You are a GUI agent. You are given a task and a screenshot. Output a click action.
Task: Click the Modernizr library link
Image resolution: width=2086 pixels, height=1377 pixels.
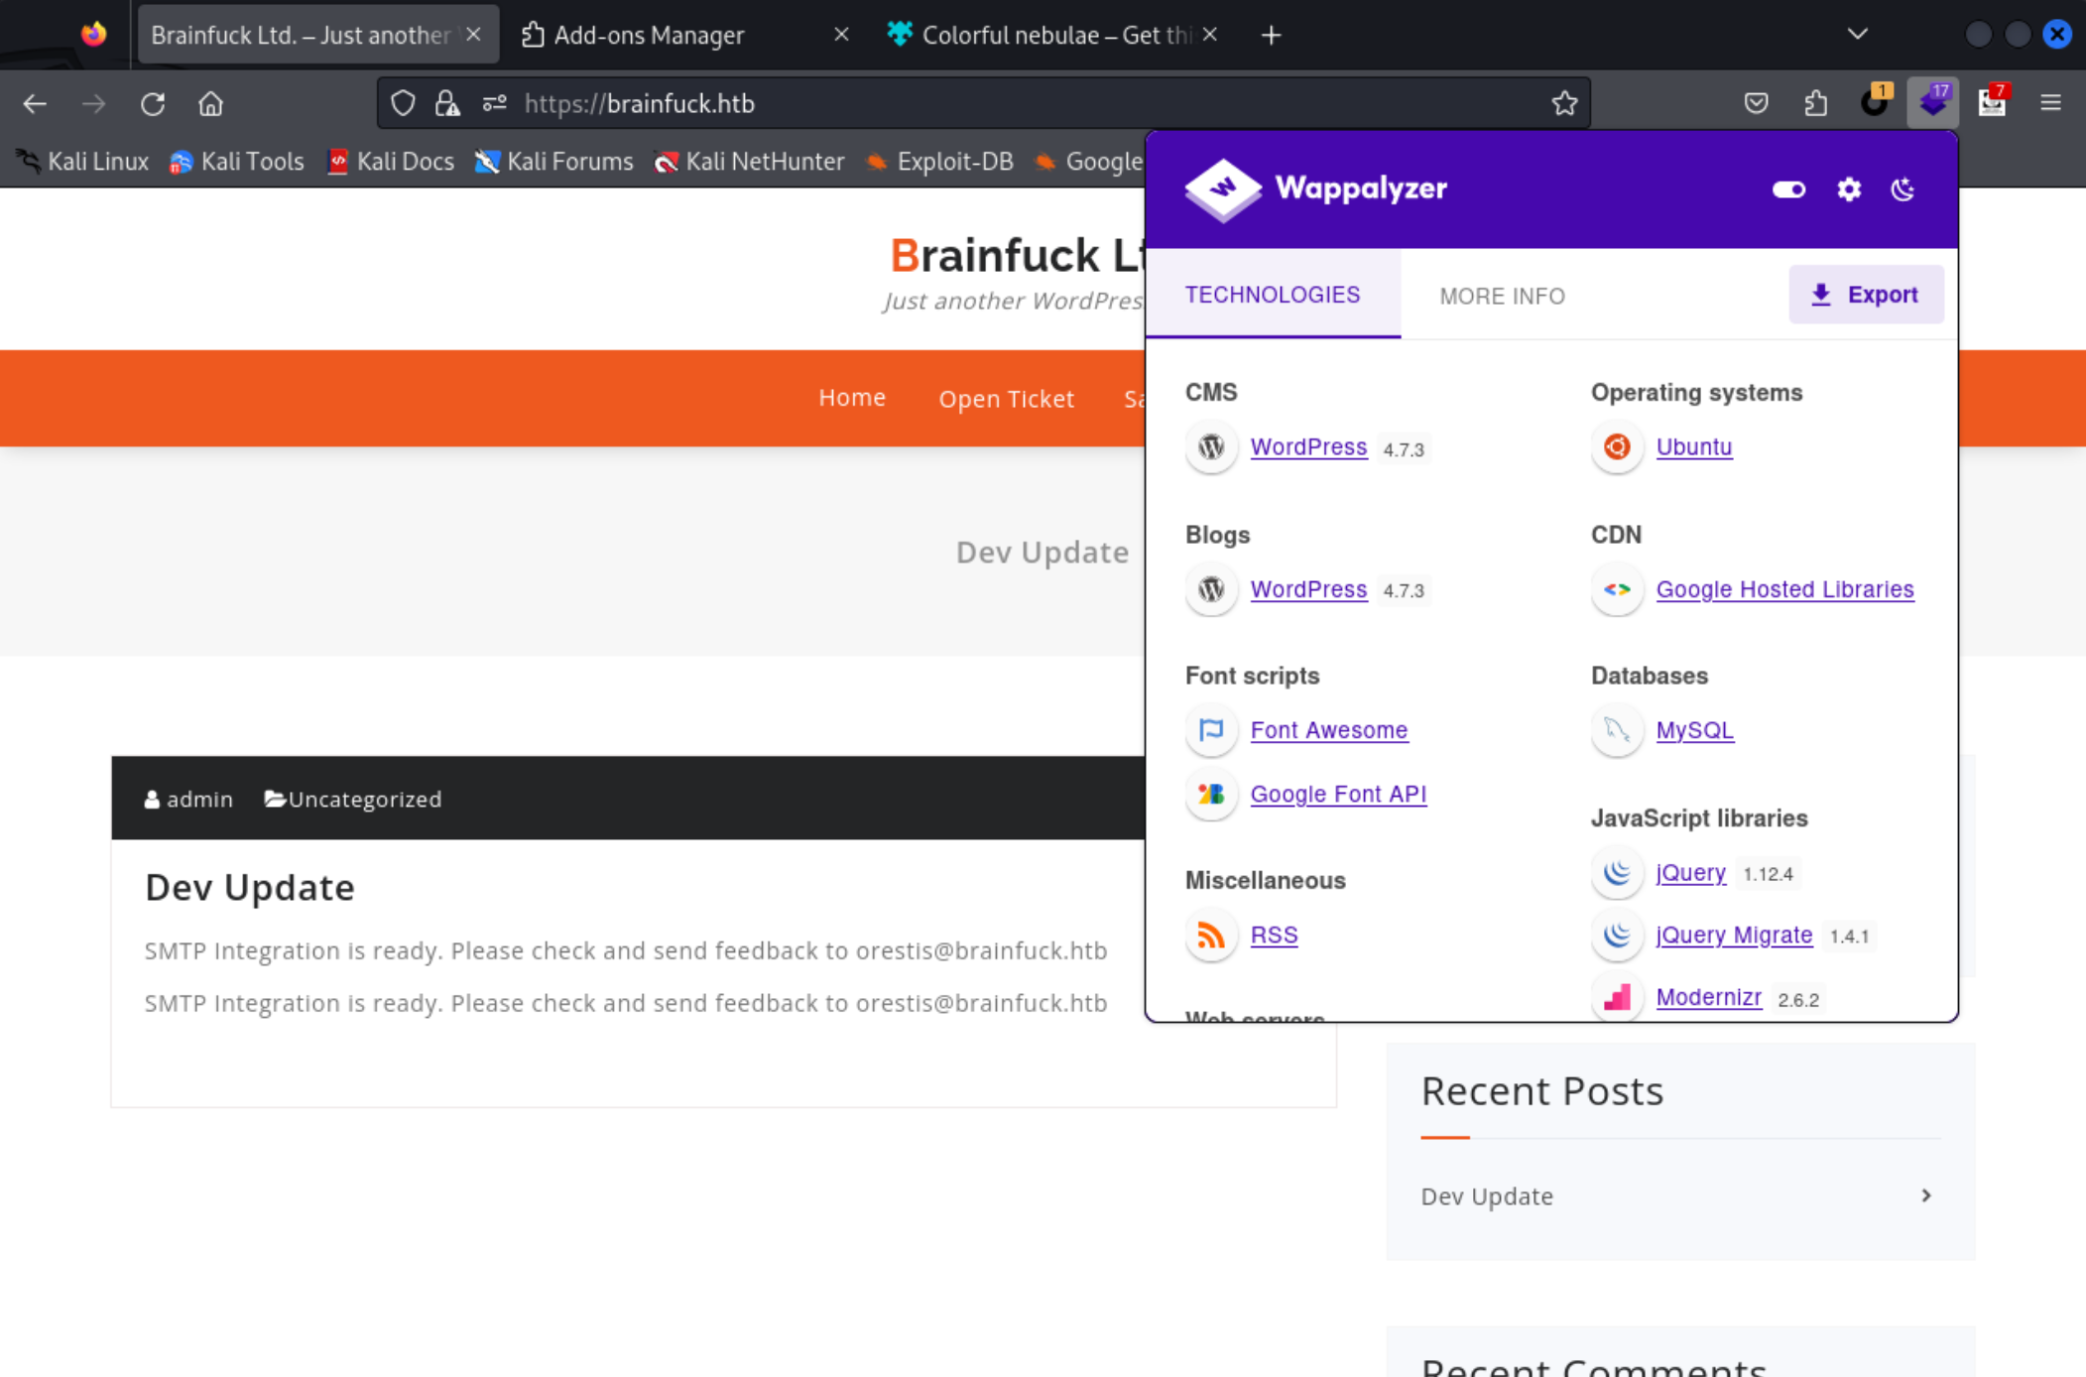point(1708,998)
